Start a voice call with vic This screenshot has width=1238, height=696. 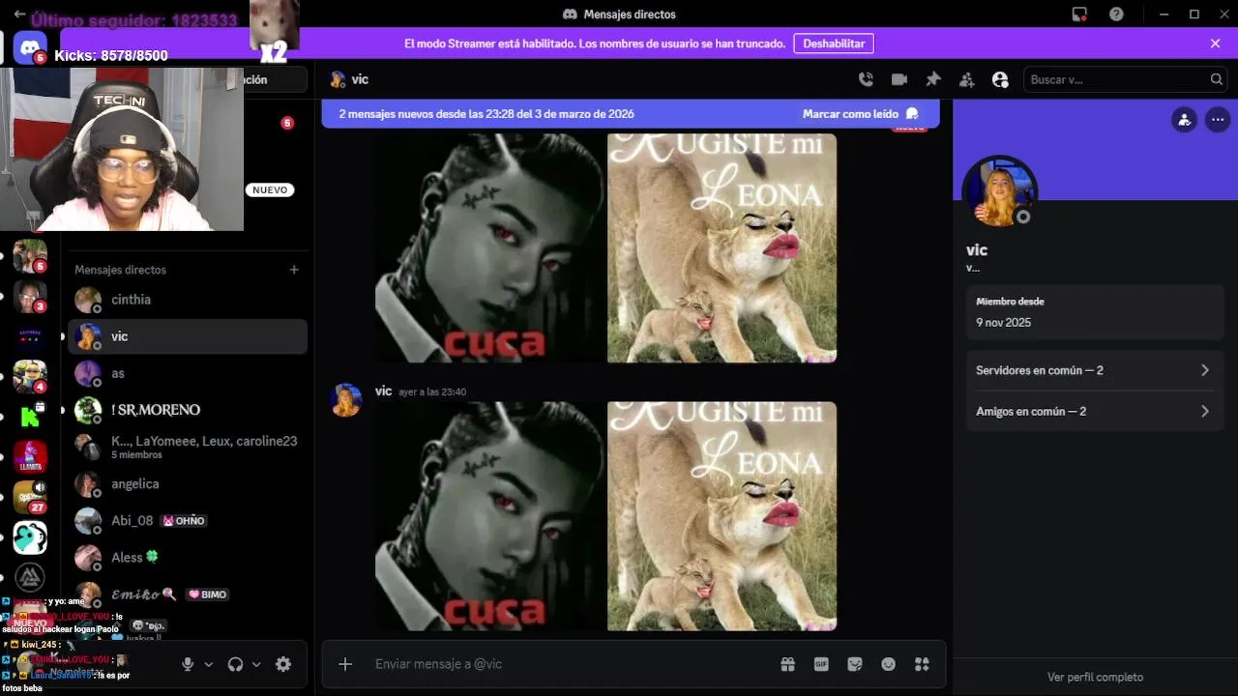coord(866,79)
